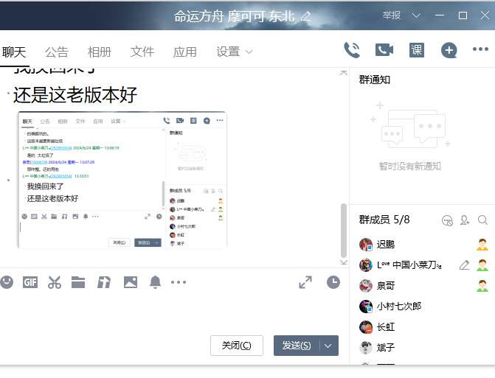Image resolution: width=495 pixels, height=378 pixels.
Task: Expand the input box to full size
Action: point(305,281)
